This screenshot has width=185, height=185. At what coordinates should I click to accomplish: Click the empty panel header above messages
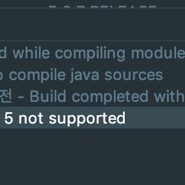coord(92,25)
